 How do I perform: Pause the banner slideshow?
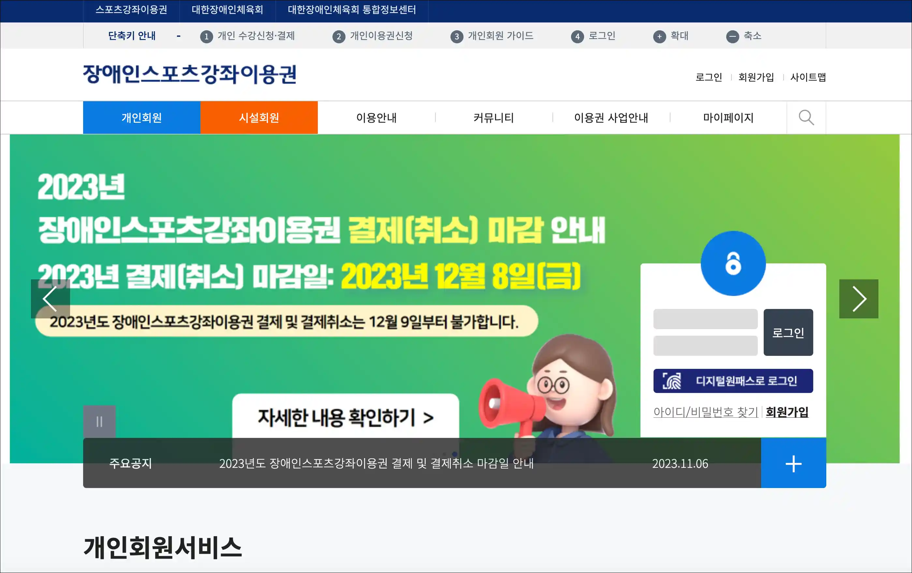click(x=99, y=421)
